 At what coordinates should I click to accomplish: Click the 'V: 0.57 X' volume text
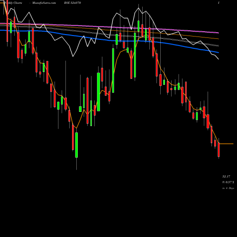point(228,182)
